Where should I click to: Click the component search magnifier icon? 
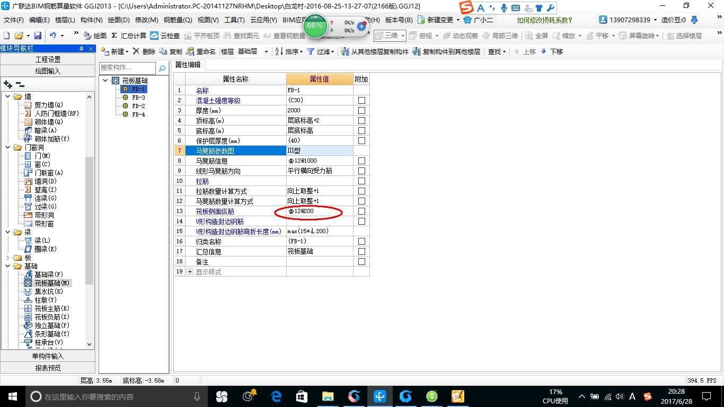click(x=162, y=68)
